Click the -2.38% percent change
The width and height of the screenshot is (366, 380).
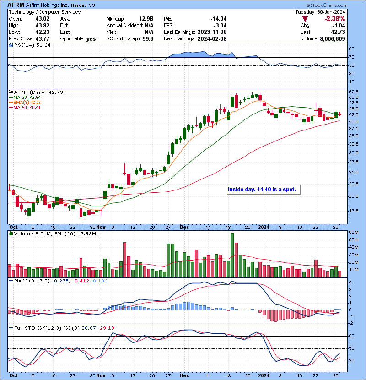pyautogui.click(x=335, y=19)
